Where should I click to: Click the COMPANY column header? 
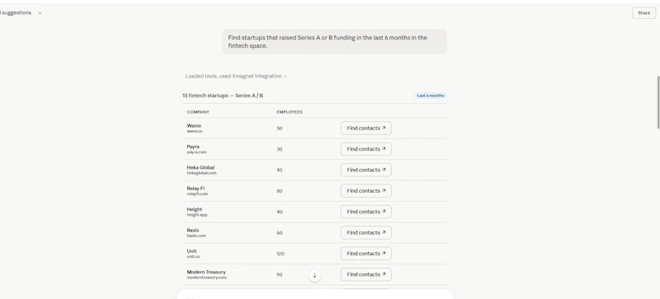click(x=198, y=112)
